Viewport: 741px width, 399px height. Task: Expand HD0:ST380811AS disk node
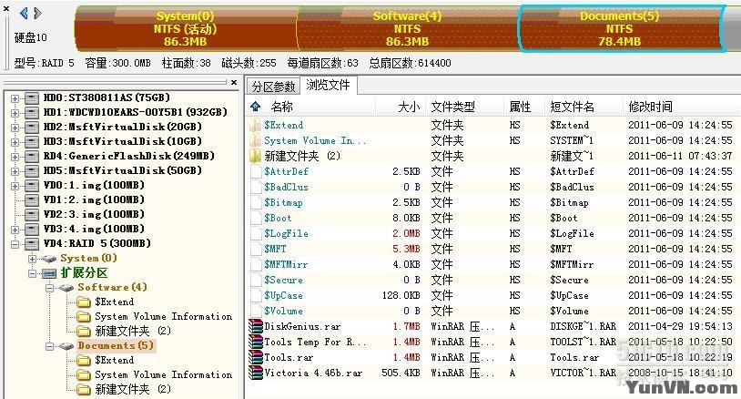[x=15, y=98]
